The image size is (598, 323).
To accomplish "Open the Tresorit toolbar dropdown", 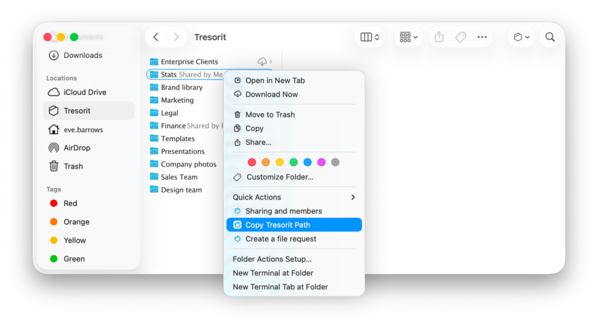I will click(x=521, y=37).
